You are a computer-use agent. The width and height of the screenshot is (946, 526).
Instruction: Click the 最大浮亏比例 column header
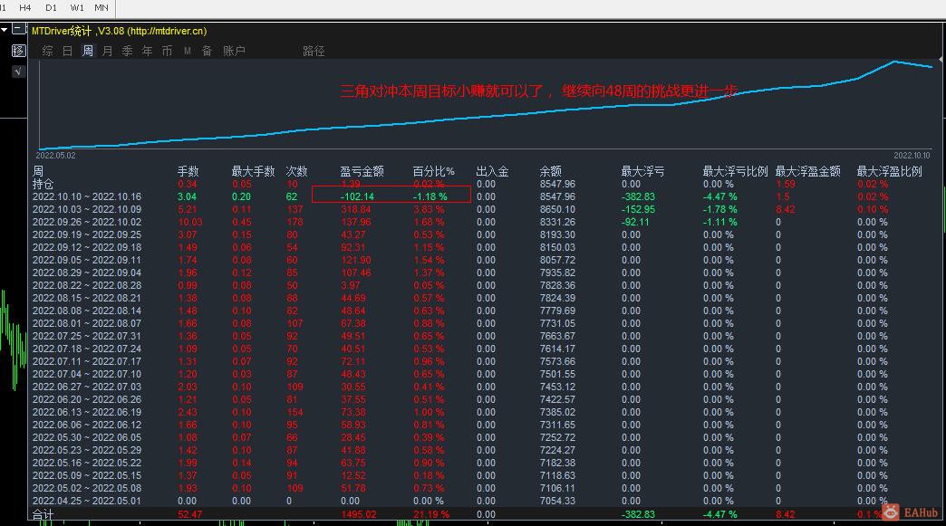(x=735, y=171)
